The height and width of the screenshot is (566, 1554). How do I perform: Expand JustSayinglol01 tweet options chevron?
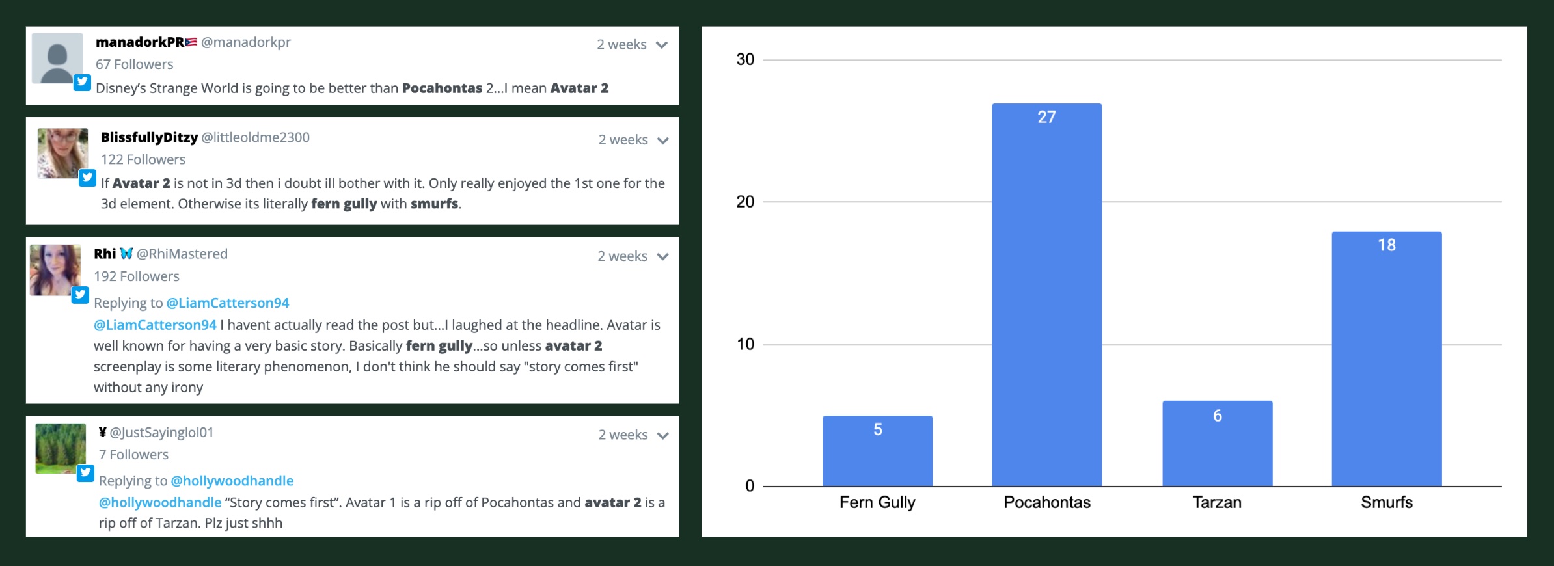click(663, 436)
